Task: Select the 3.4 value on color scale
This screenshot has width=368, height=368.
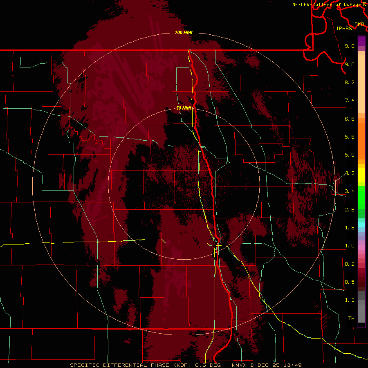Action: click(350, 191)
